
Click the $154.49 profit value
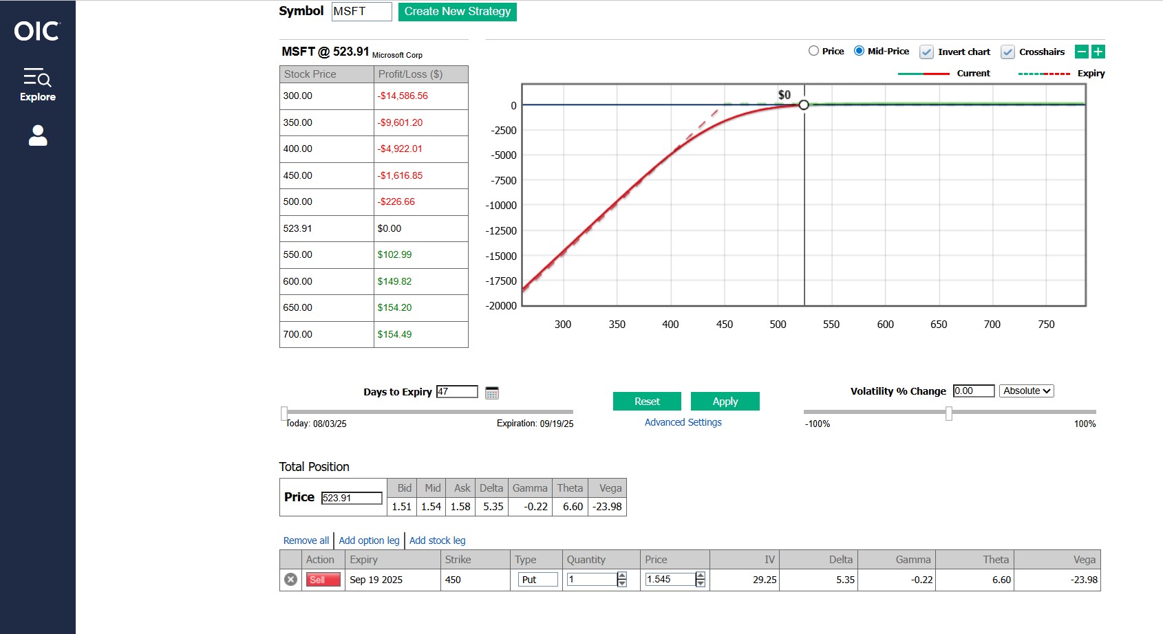click(x=394, y=334)
